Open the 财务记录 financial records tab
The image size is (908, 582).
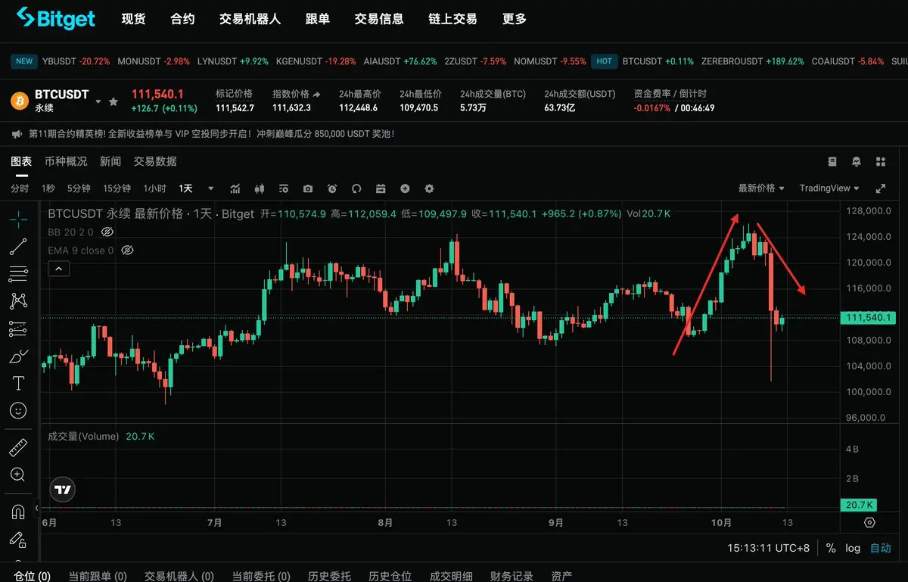[512, 576]
